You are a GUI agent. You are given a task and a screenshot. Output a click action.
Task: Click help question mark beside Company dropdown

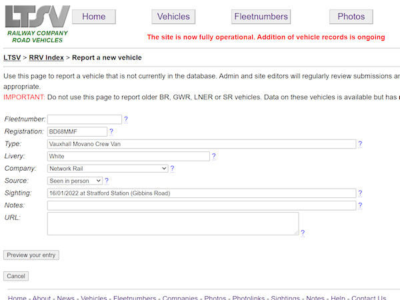[172, 169]
